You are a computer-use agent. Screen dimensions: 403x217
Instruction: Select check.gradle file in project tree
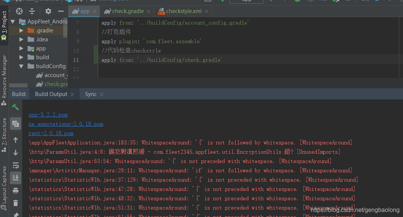52,84
